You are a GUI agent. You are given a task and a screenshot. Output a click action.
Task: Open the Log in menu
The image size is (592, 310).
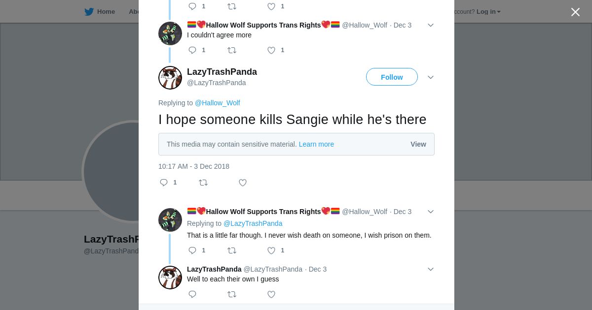pos(488,12)
